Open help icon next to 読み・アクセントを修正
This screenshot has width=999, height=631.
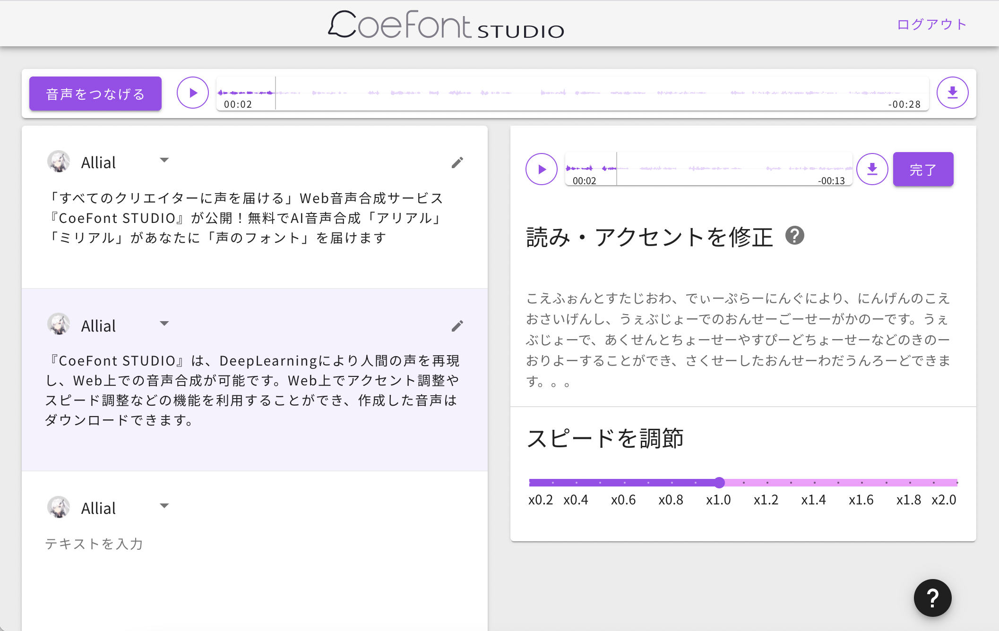coord(795,235)
